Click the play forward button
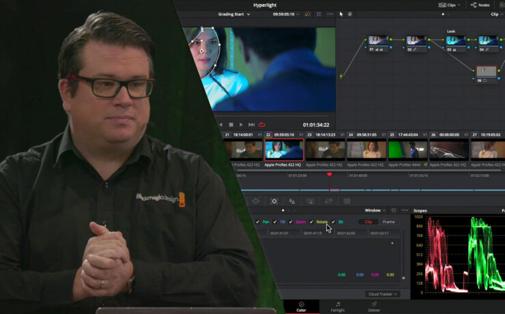The image size is (505, 314). (x=241, y=125)
